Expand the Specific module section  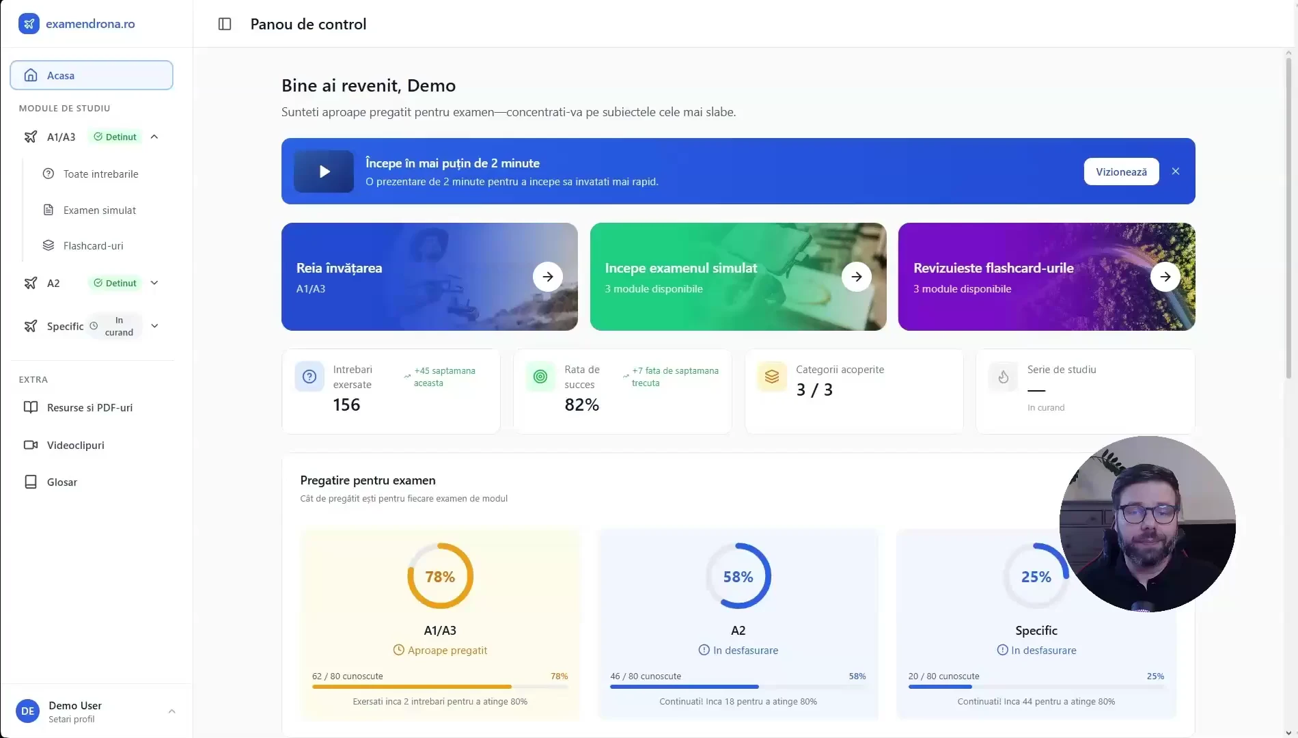[154, 326]
